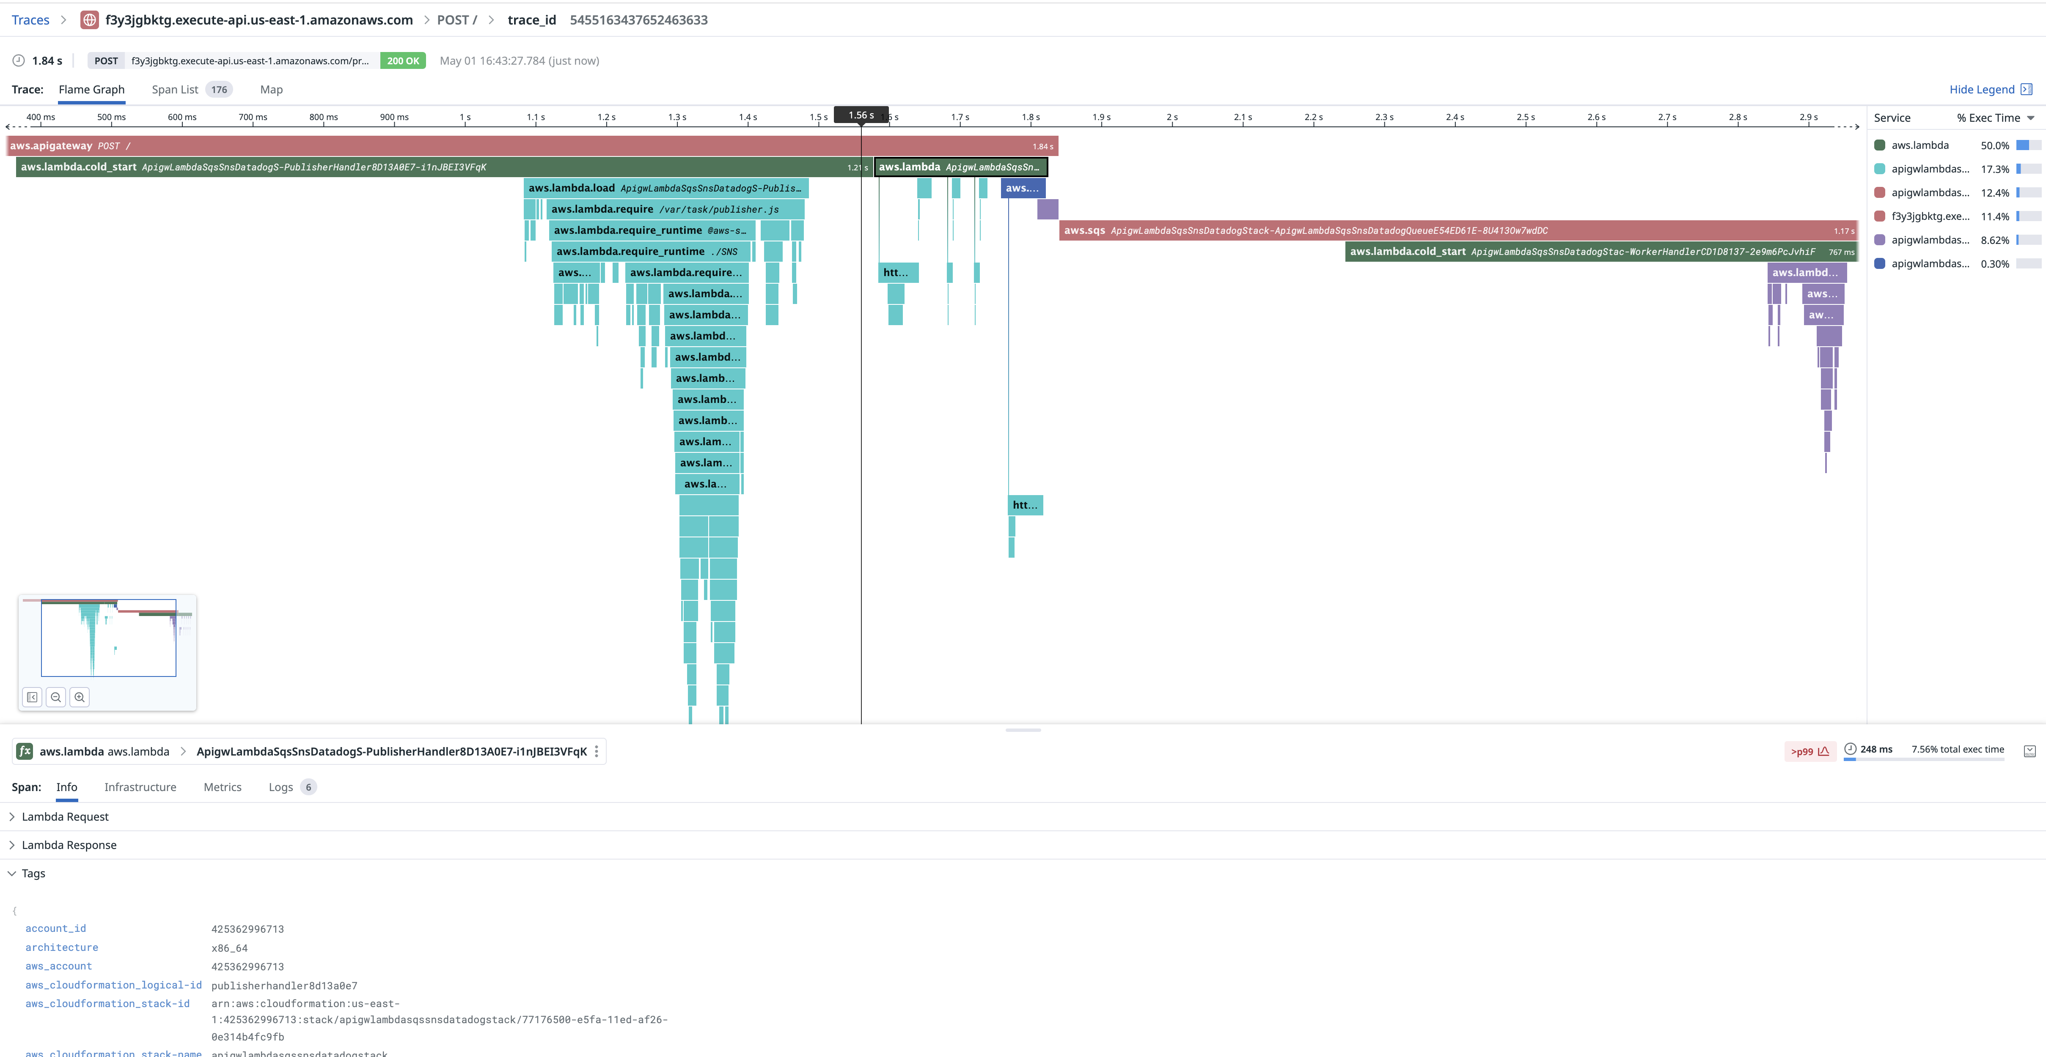The height and width of the screenshot is (1057, 2046).
Task: Click the request URL next to POST
Action: pyautogui.click(x=250, y=61)
